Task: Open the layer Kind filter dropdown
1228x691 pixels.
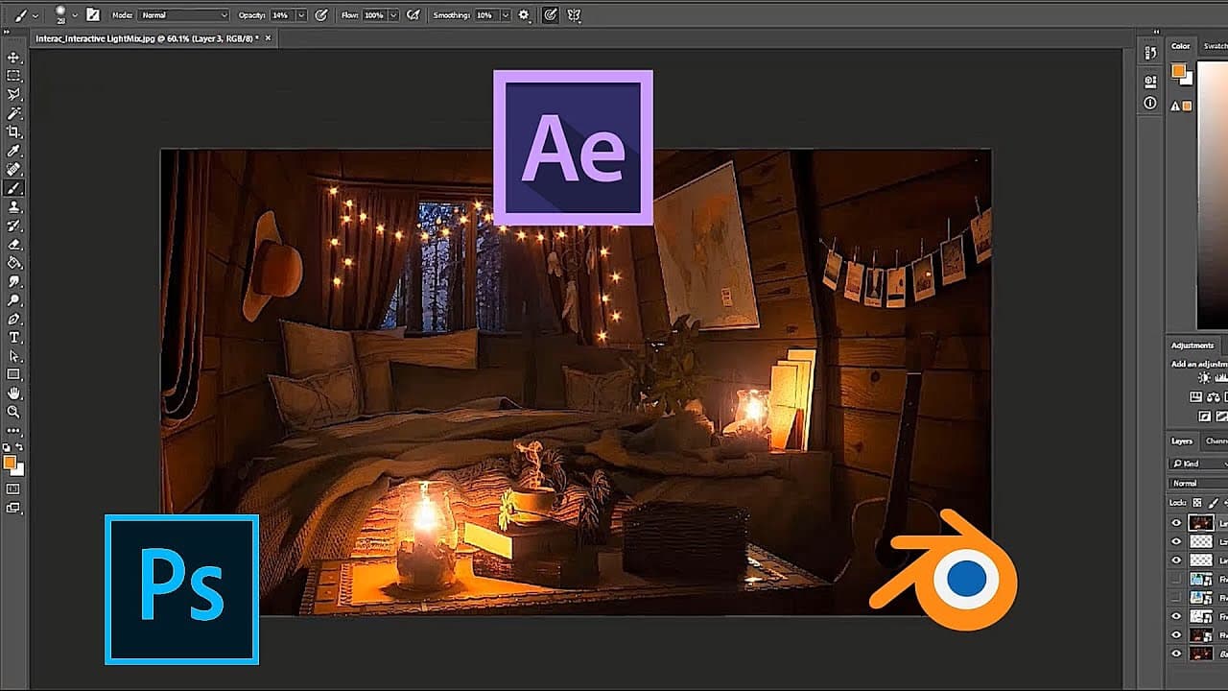Action: (1198, 464)
